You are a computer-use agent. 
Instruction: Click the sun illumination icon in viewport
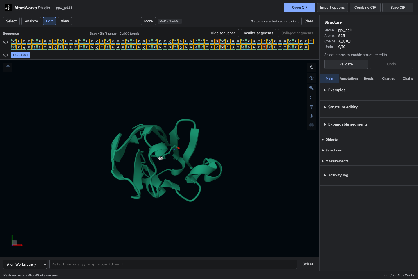click(x=311, y=116)
